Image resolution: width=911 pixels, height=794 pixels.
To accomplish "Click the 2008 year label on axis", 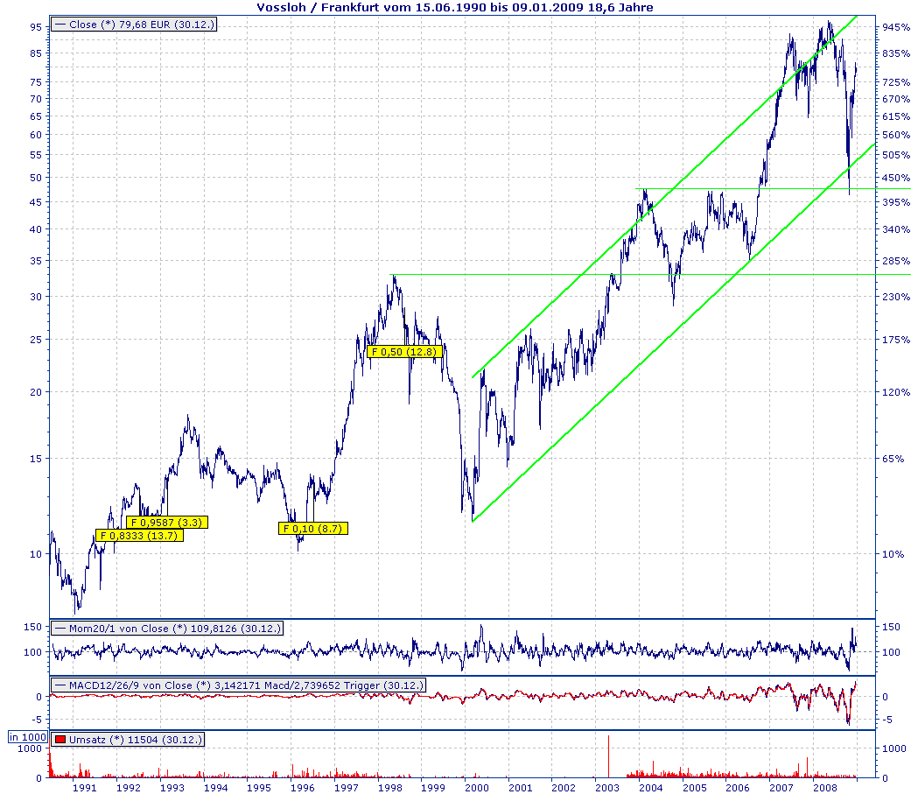I will 825,788.
